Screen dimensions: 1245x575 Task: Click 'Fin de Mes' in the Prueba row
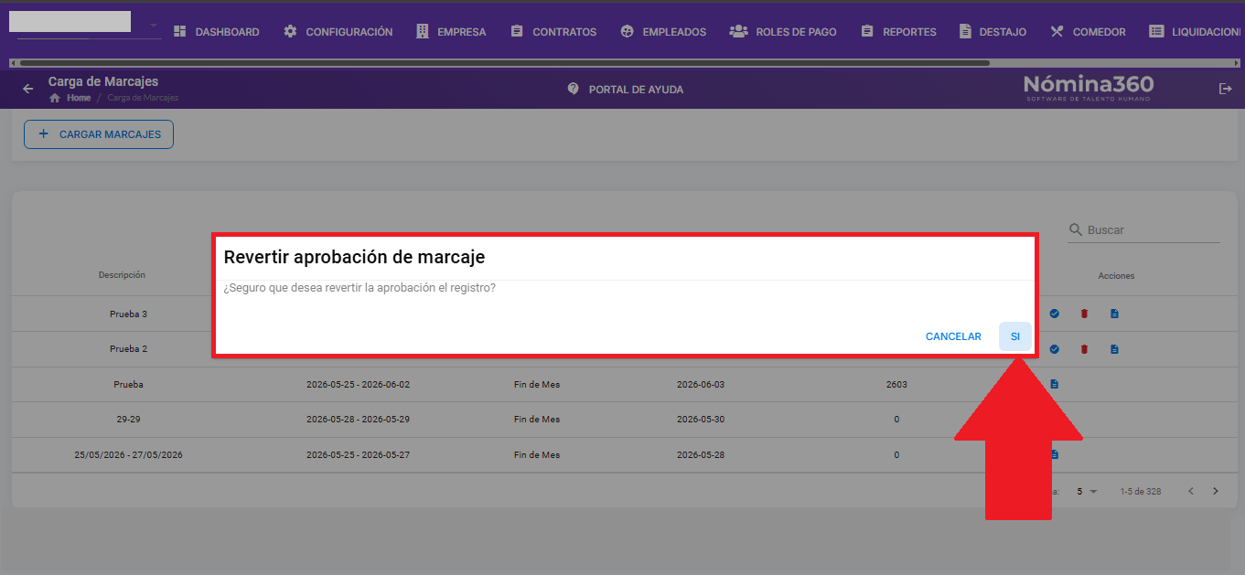[x=537, y=385]
